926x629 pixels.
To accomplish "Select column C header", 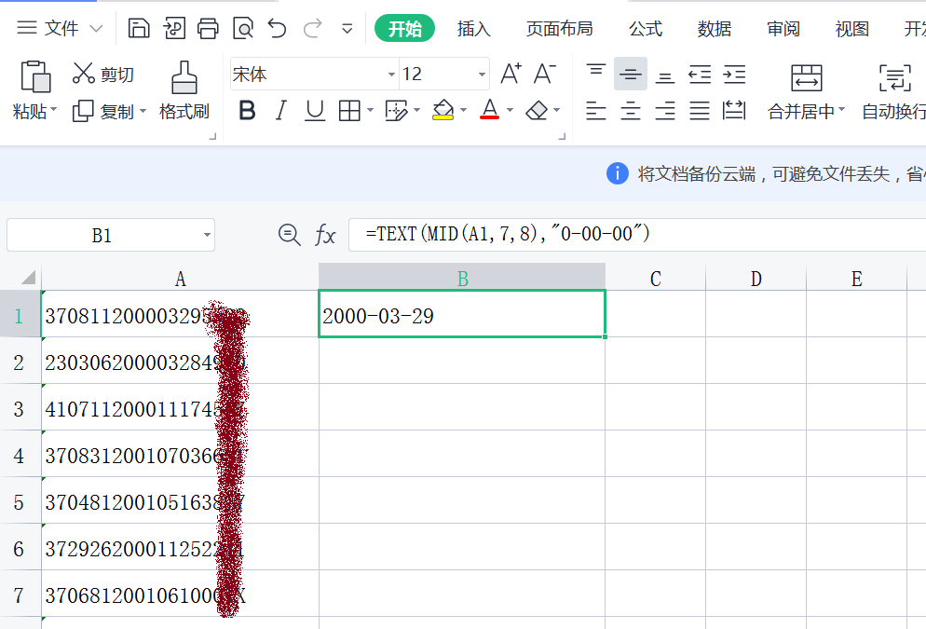I will 655,279.
